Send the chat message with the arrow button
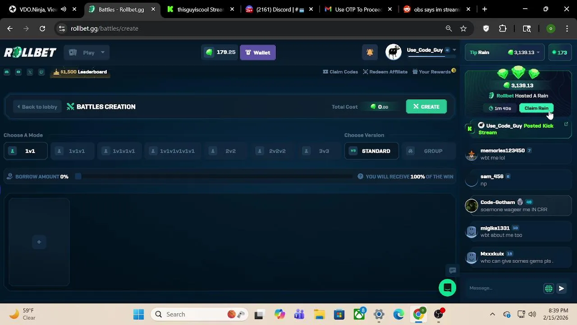The height and width of the screenshot is (325, 577). pyautogui.click(x=561, y=288)
